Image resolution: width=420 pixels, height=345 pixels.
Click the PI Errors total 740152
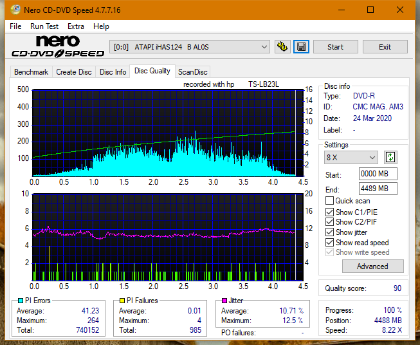87,330
